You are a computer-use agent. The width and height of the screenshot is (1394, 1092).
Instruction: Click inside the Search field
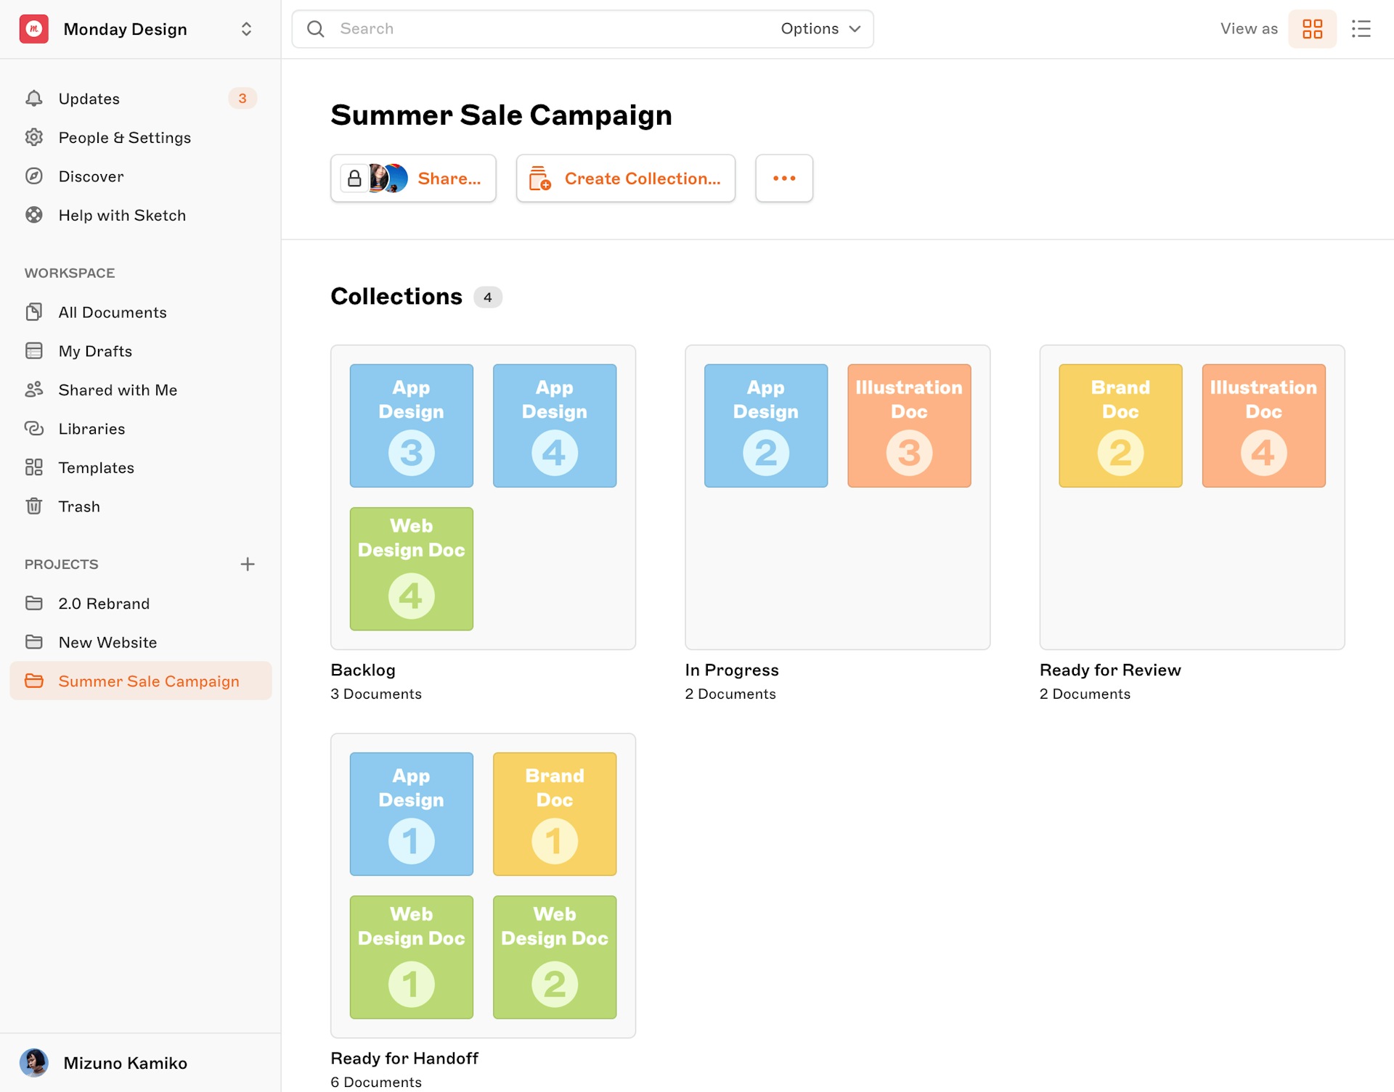(508, 29)
